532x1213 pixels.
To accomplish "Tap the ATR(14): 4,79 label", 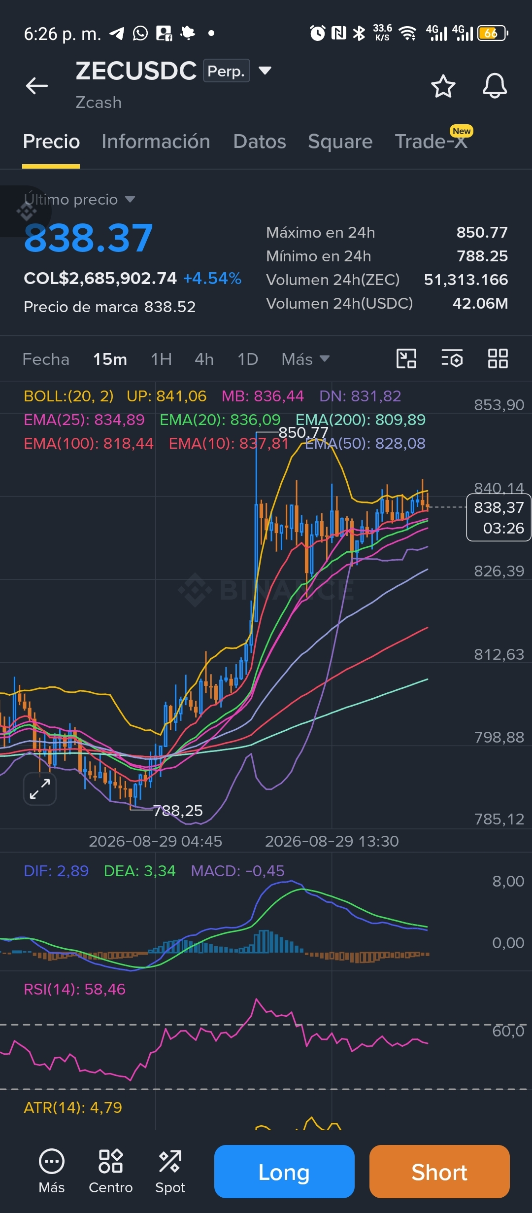I will pyautogui.click(x=73, y=1107).
